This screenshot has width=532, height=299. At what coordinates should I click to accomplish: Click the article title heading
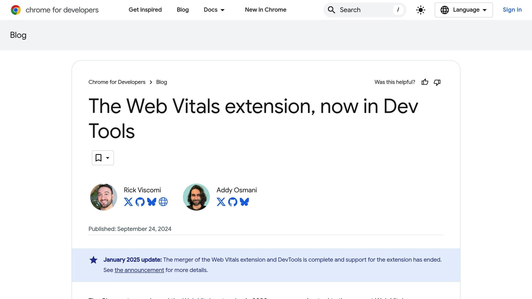point(253,119)
